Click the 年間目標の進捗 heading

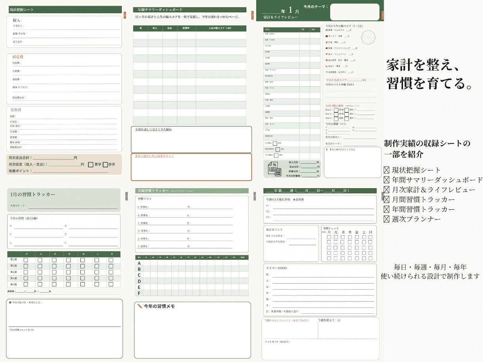(x=335, y=106)
